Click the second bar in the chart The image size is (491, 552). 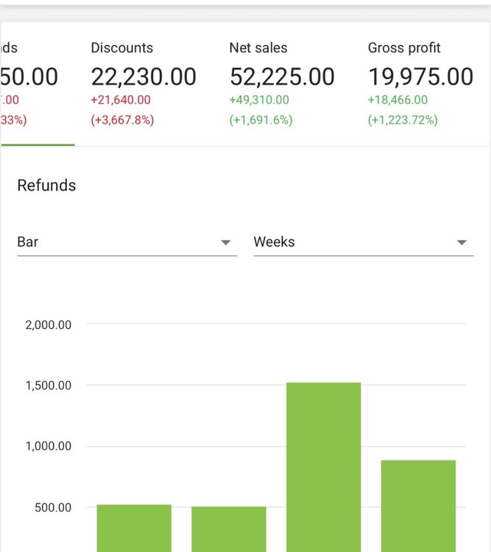[229, 528]
